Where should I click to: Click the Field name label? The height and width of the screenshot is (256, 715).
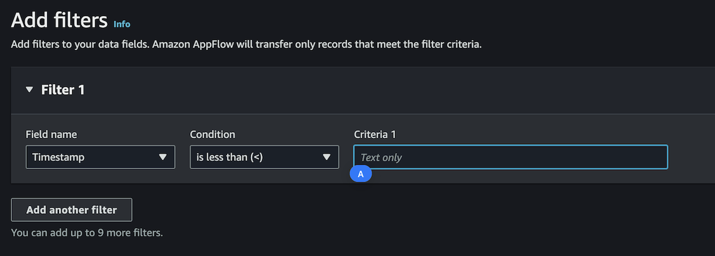[x=51, y=135]
